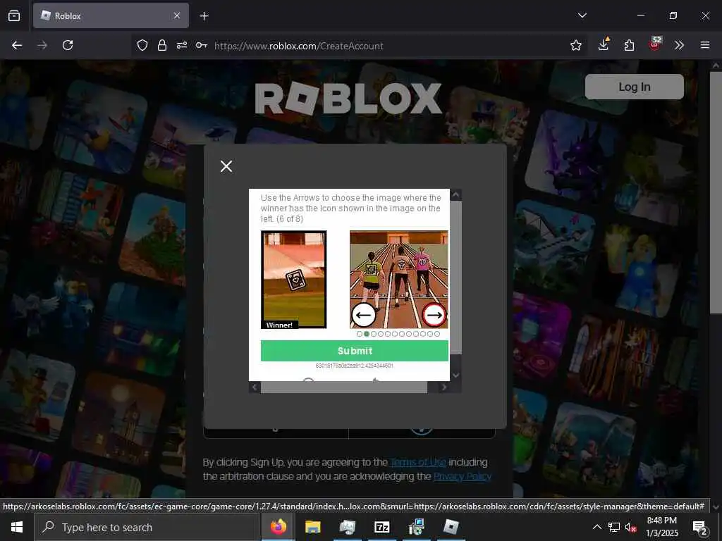The height and width of the screenshot is (541, 722).
Task: Open saved logins key icon
Action: [201, 45]
